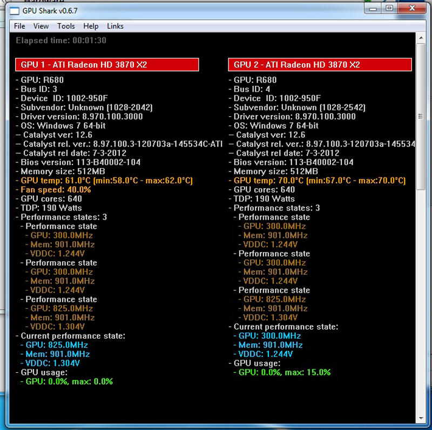The width and height of the screenshot is (432, 430).
Task: Click the scrollbar down arrow
Action: [x=421, y=418]
